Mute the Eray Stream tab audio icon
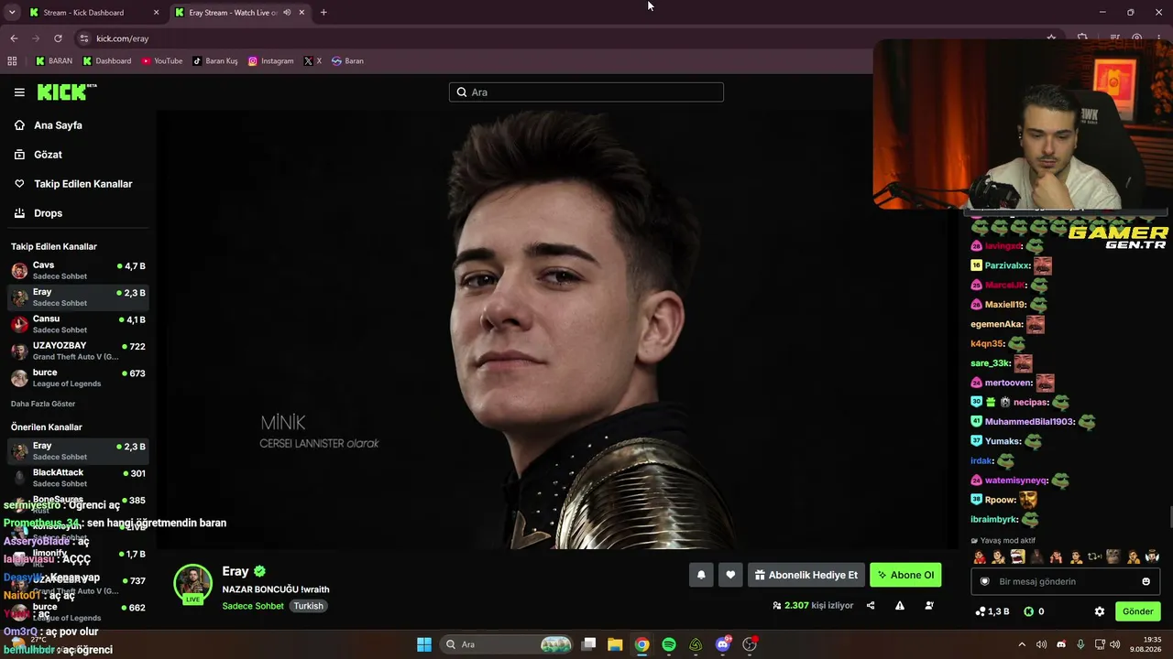Image resolution: width=1173 pixels, height=659 pixels. (x=287, y=13)
